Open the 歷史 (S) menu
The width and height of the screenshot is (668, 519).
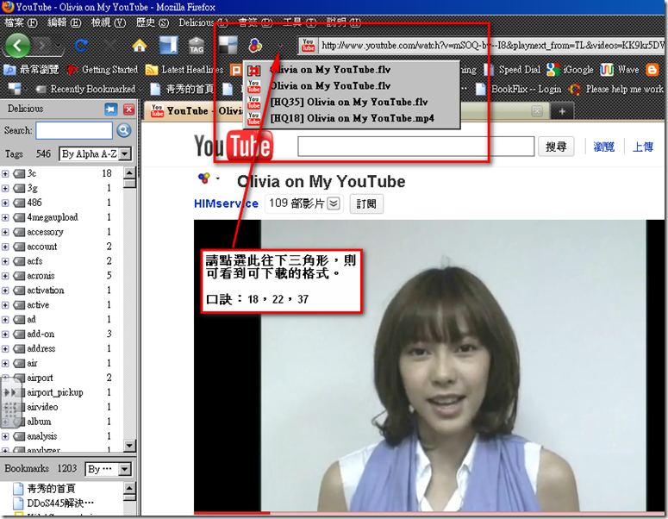152,22
